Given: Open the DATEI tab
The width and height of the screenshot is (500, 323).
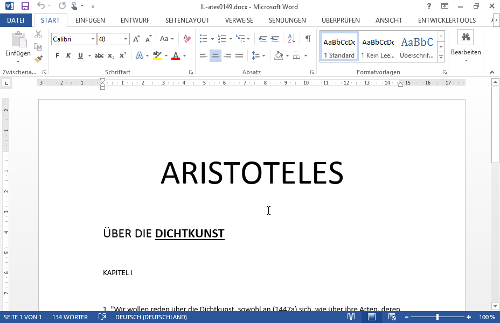Looking at the screenshot, I should click(16, 20).
